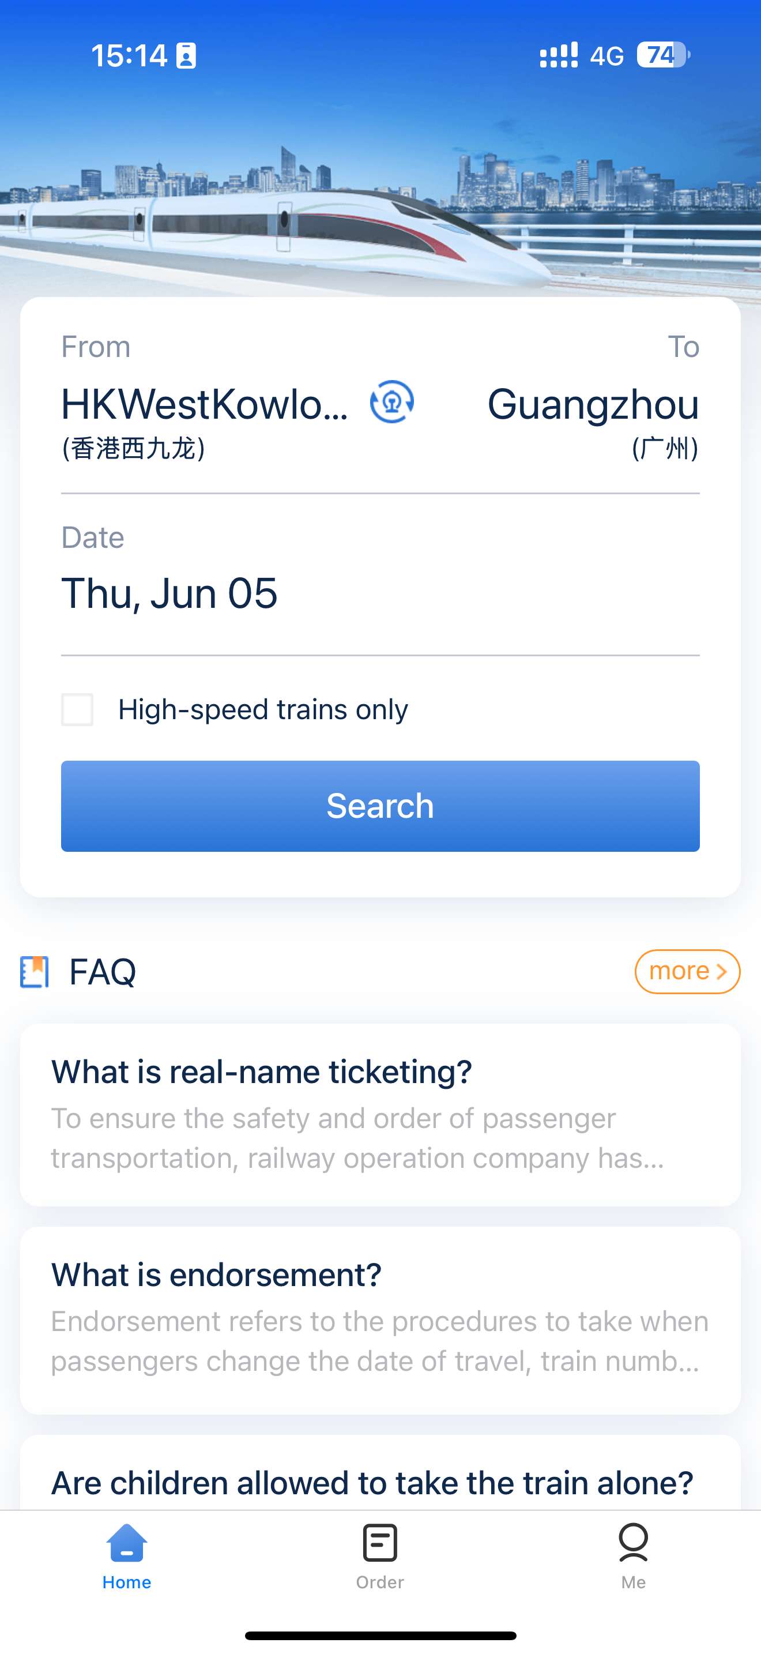The width and height of the screenshot is (761, 1654).
Task: Expand FAQ with the more button
Action: coord(687,972)
